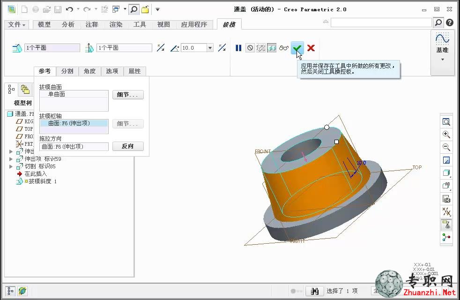Reverse draft angle with flip icon
Image resolution: width=460 pixels, height=300 pixels.
222,47
